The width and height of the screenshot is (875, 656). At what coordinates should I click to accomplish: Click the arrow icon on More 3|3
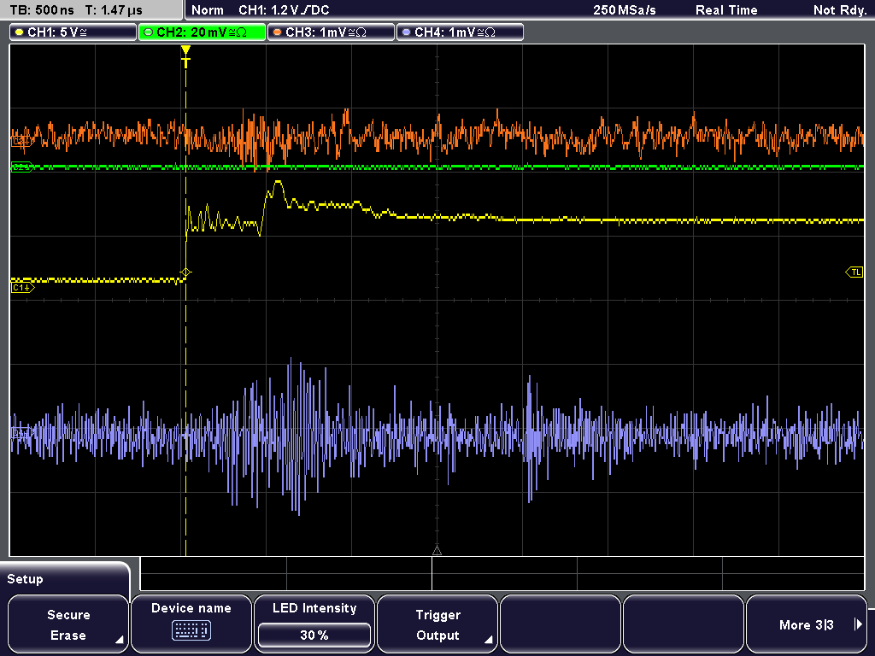click(858, 624)
